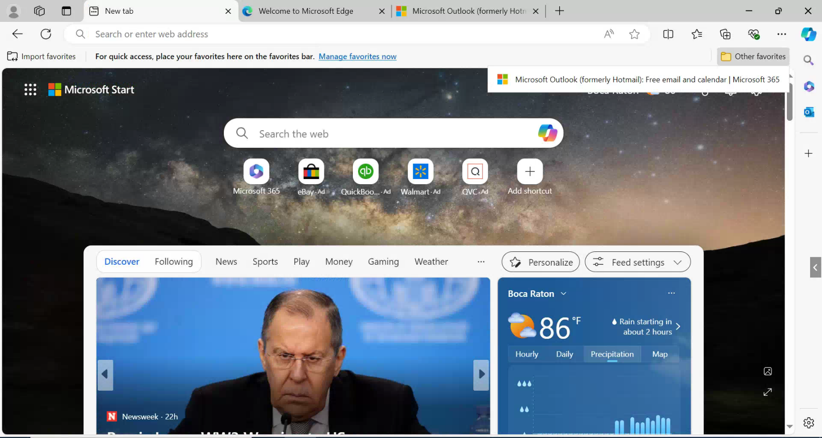Screen dimensions: 822x438
Task: Click the Personalize button
Action: click(x=541, y=262)
